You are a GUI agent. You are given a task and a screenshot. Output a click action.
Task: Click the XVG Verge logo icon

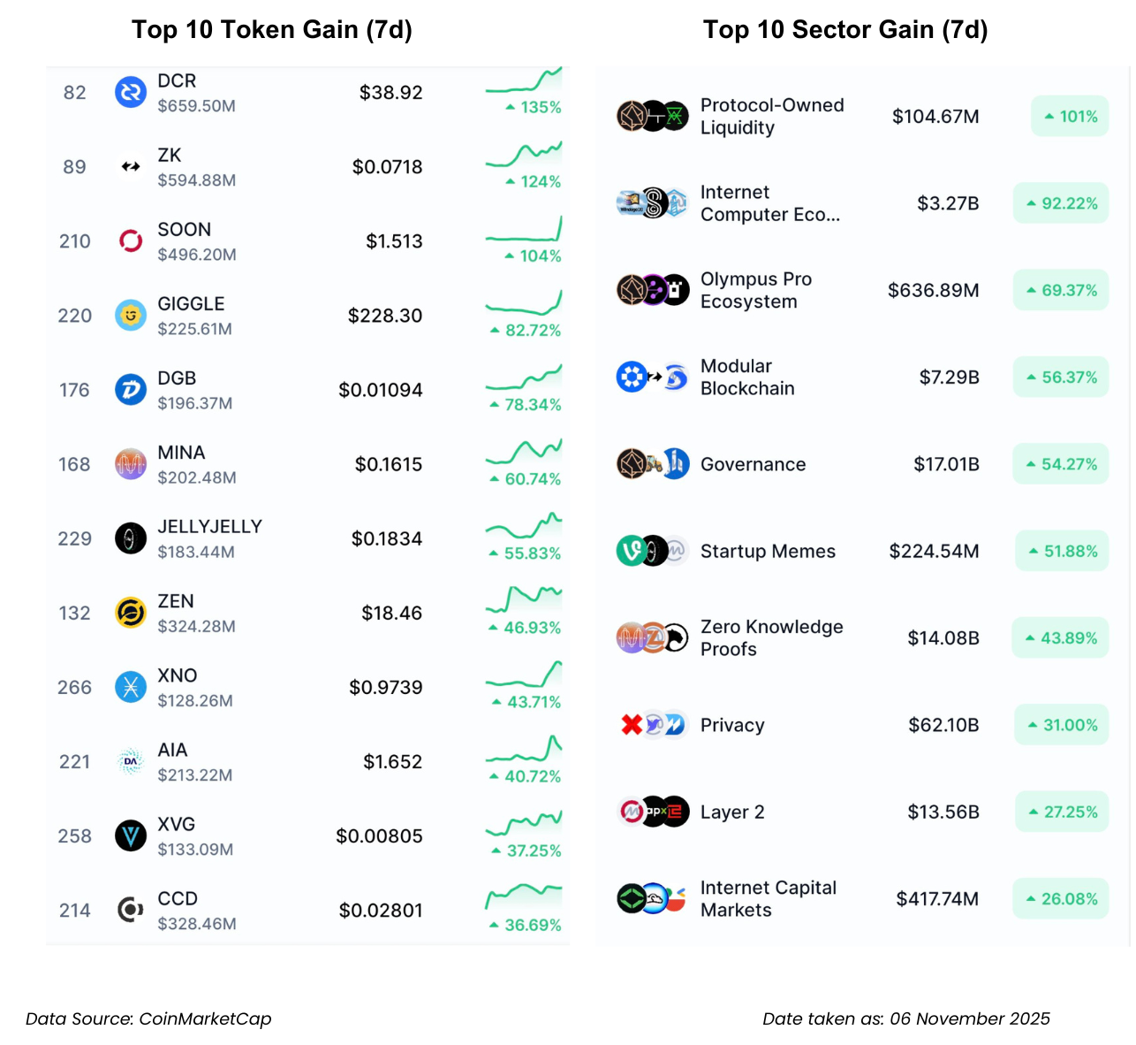[x=131, y=835]
